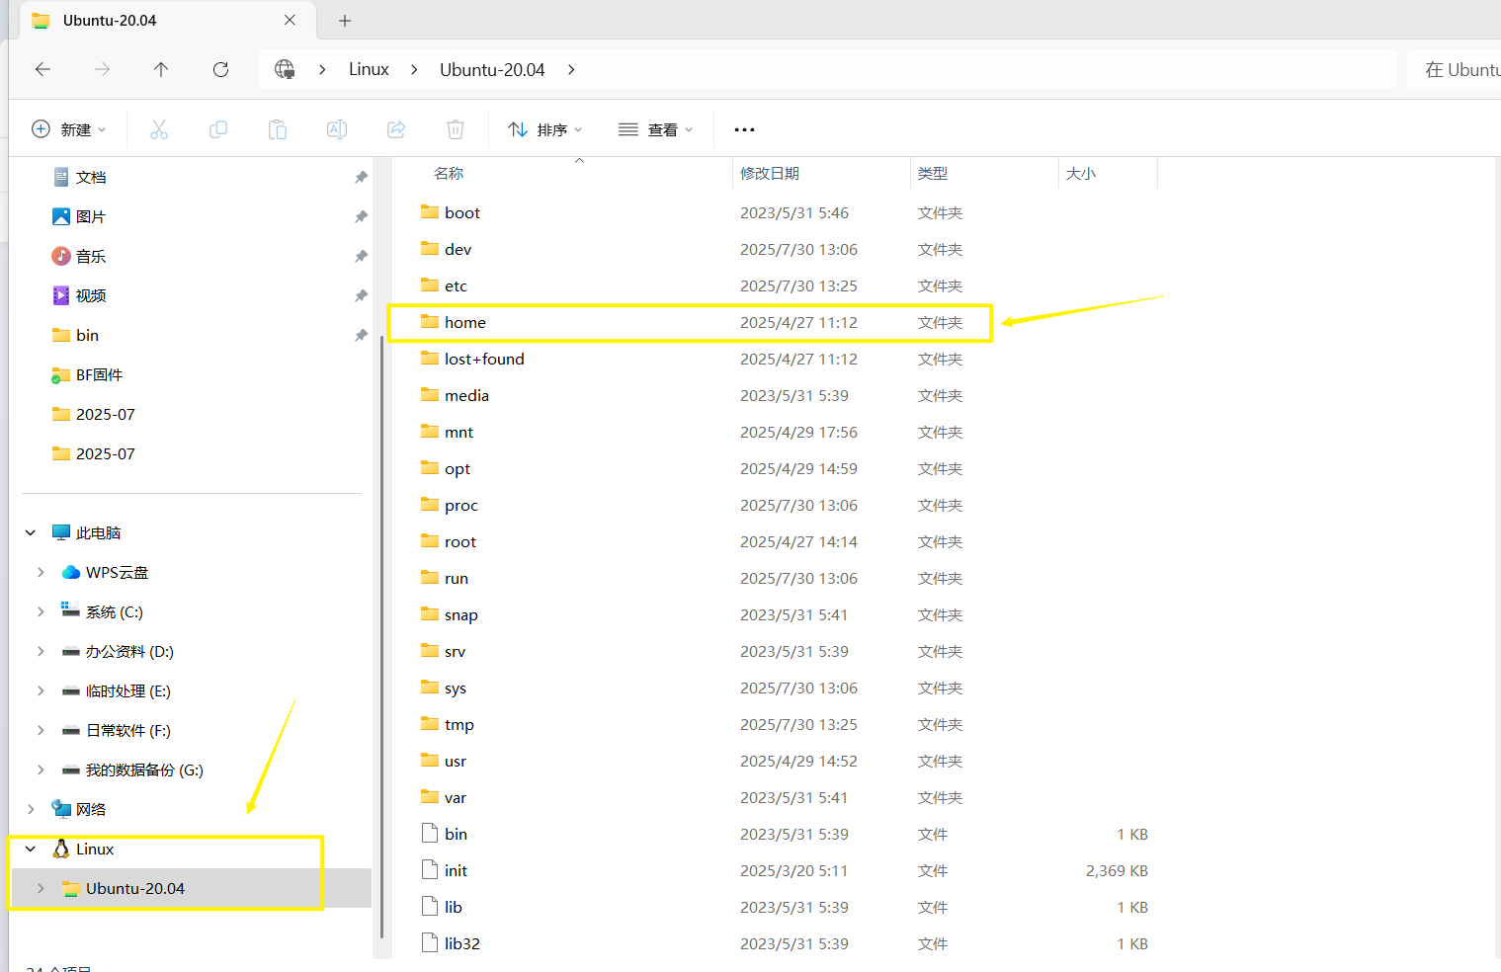Image resolution: width=1501 pixels, height=972 pixels.
Task: Open the 查看 (View) dropdown
Action: tap(655, 129)
